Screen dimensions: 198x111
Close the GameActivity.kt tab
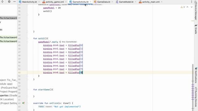tap(90, 2)
